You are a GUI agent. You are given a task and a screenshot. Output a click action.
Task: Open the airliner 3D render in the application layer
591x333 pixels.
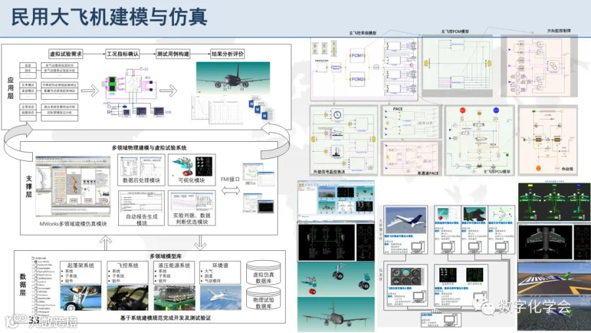pos(233,78)
